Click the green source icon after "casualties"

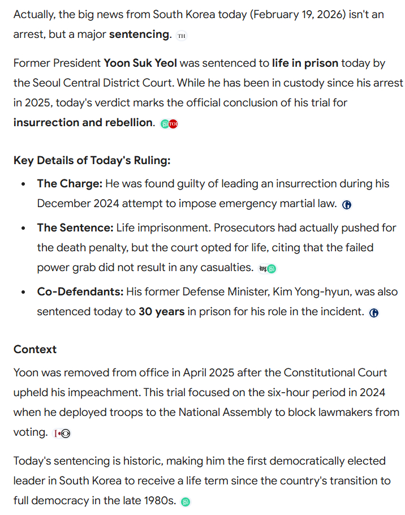272,269
